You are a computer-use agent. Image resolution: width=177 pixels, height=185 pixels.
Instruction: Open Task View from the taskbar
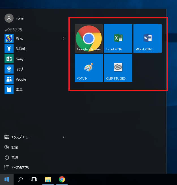pyautogui.click(x=34, y=179)
